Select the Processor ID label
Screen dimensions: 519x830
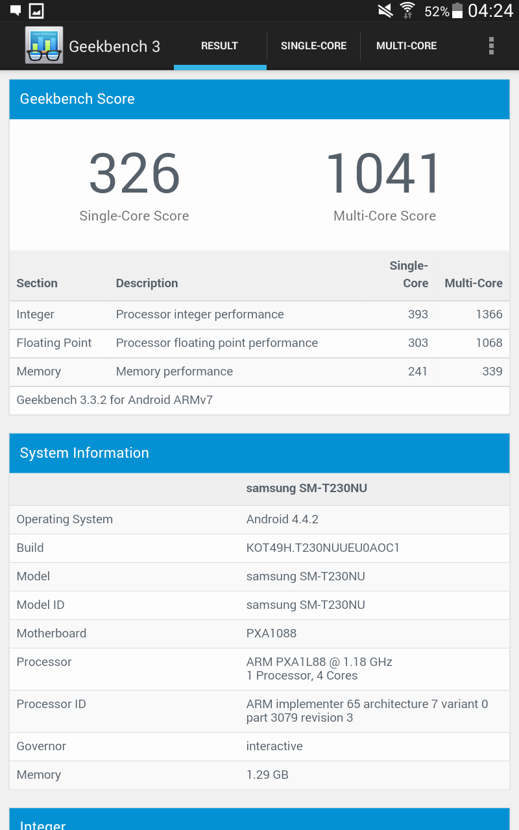tap(51, 704)
